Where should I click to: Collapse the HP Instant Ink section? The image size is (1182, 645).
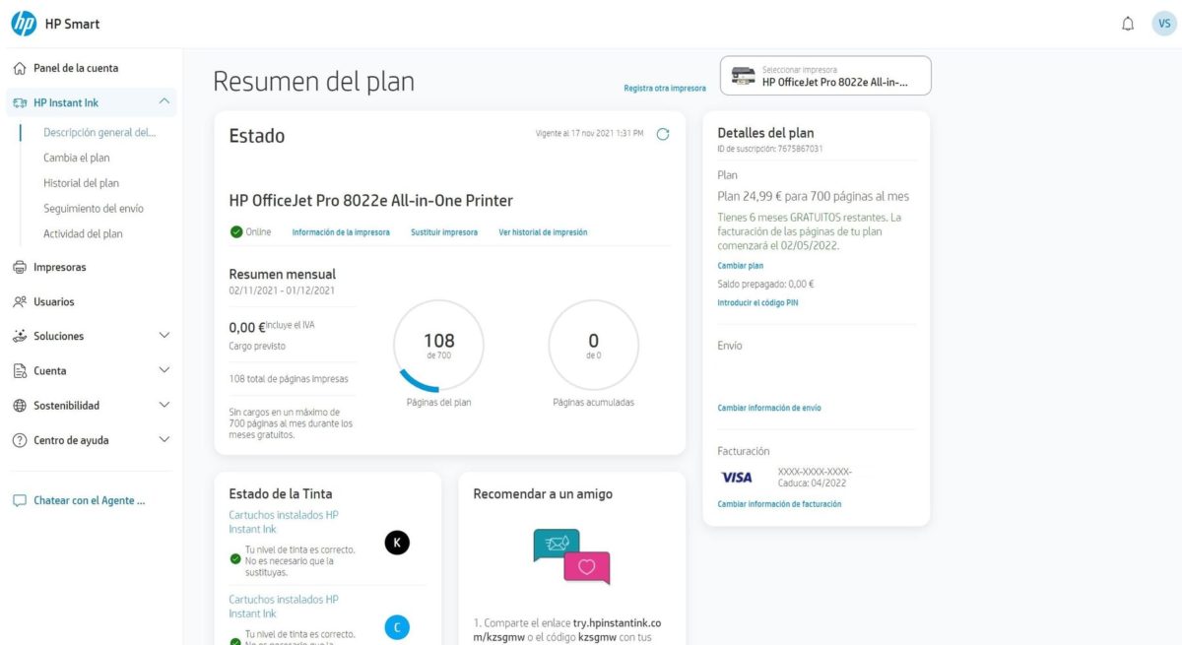[x=164, y=101]
